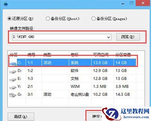This screenshot has width=151, height=121.
Task: Click the 分区容量 column header
Action: [123, 54]
